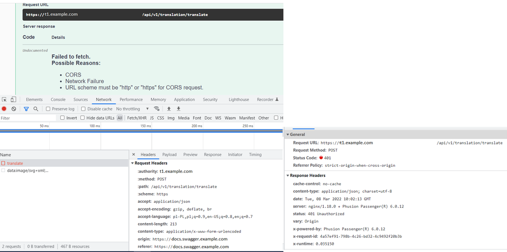The width and height of the screenshot is (507, 252).
Task: Select the failed translate request
Action: pos(15,163)
